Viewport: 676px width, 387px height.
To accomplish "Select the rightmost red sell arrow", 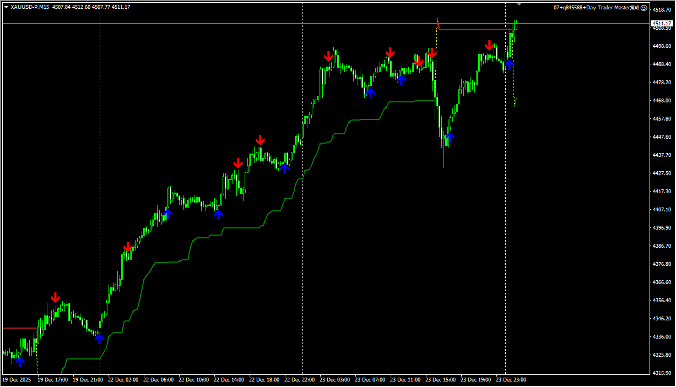I will (x=489, y=45).
